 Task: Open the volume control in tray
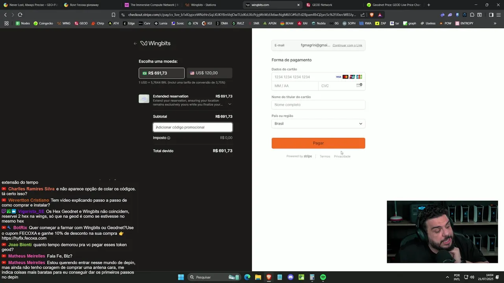(x=472, y=277)
